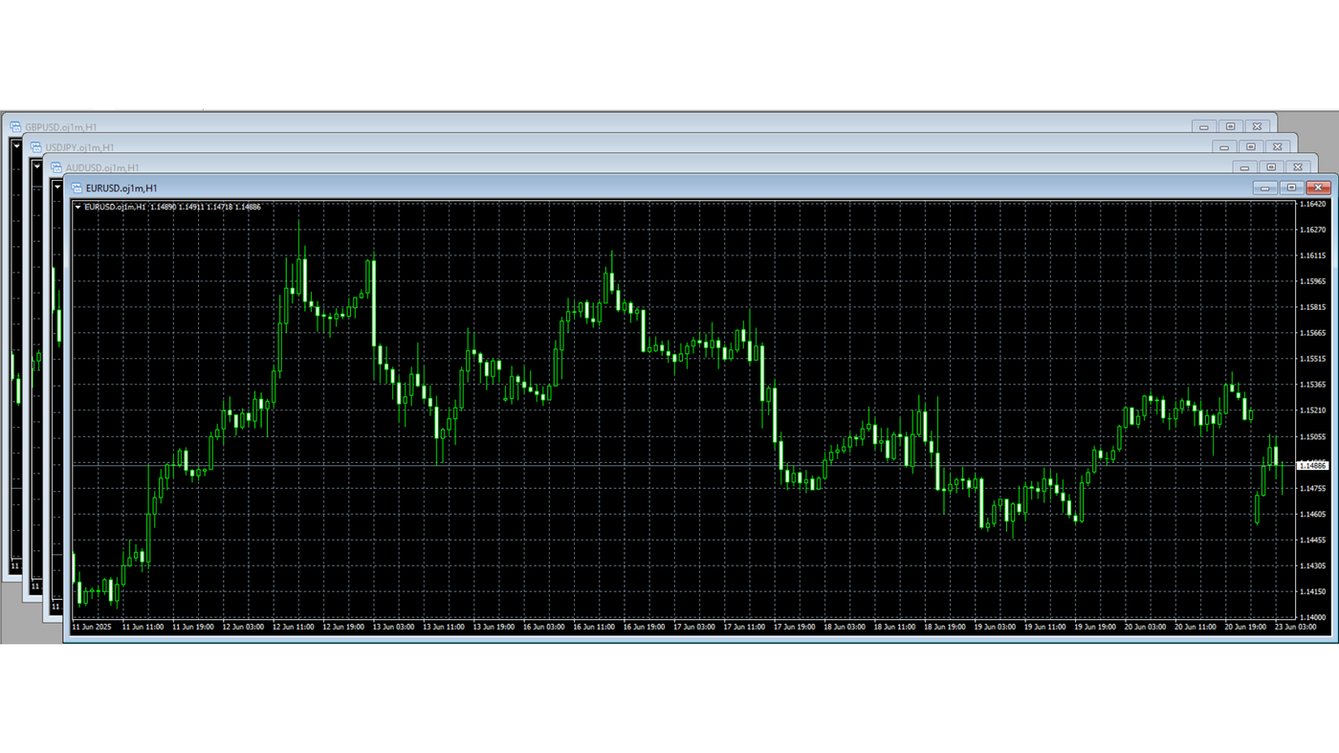Viewport: 1339px width, 753px height.
Task: Click the AUDUSD title bar chart icon
Action: pos(55,166)
